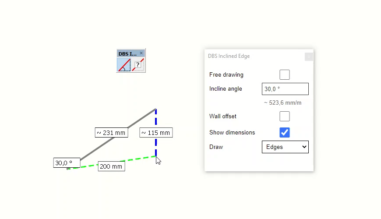The height and width of the screenshot is (219, 381).
Task: Click the DBS I... toolbar title bar
Action: [127, 53]
